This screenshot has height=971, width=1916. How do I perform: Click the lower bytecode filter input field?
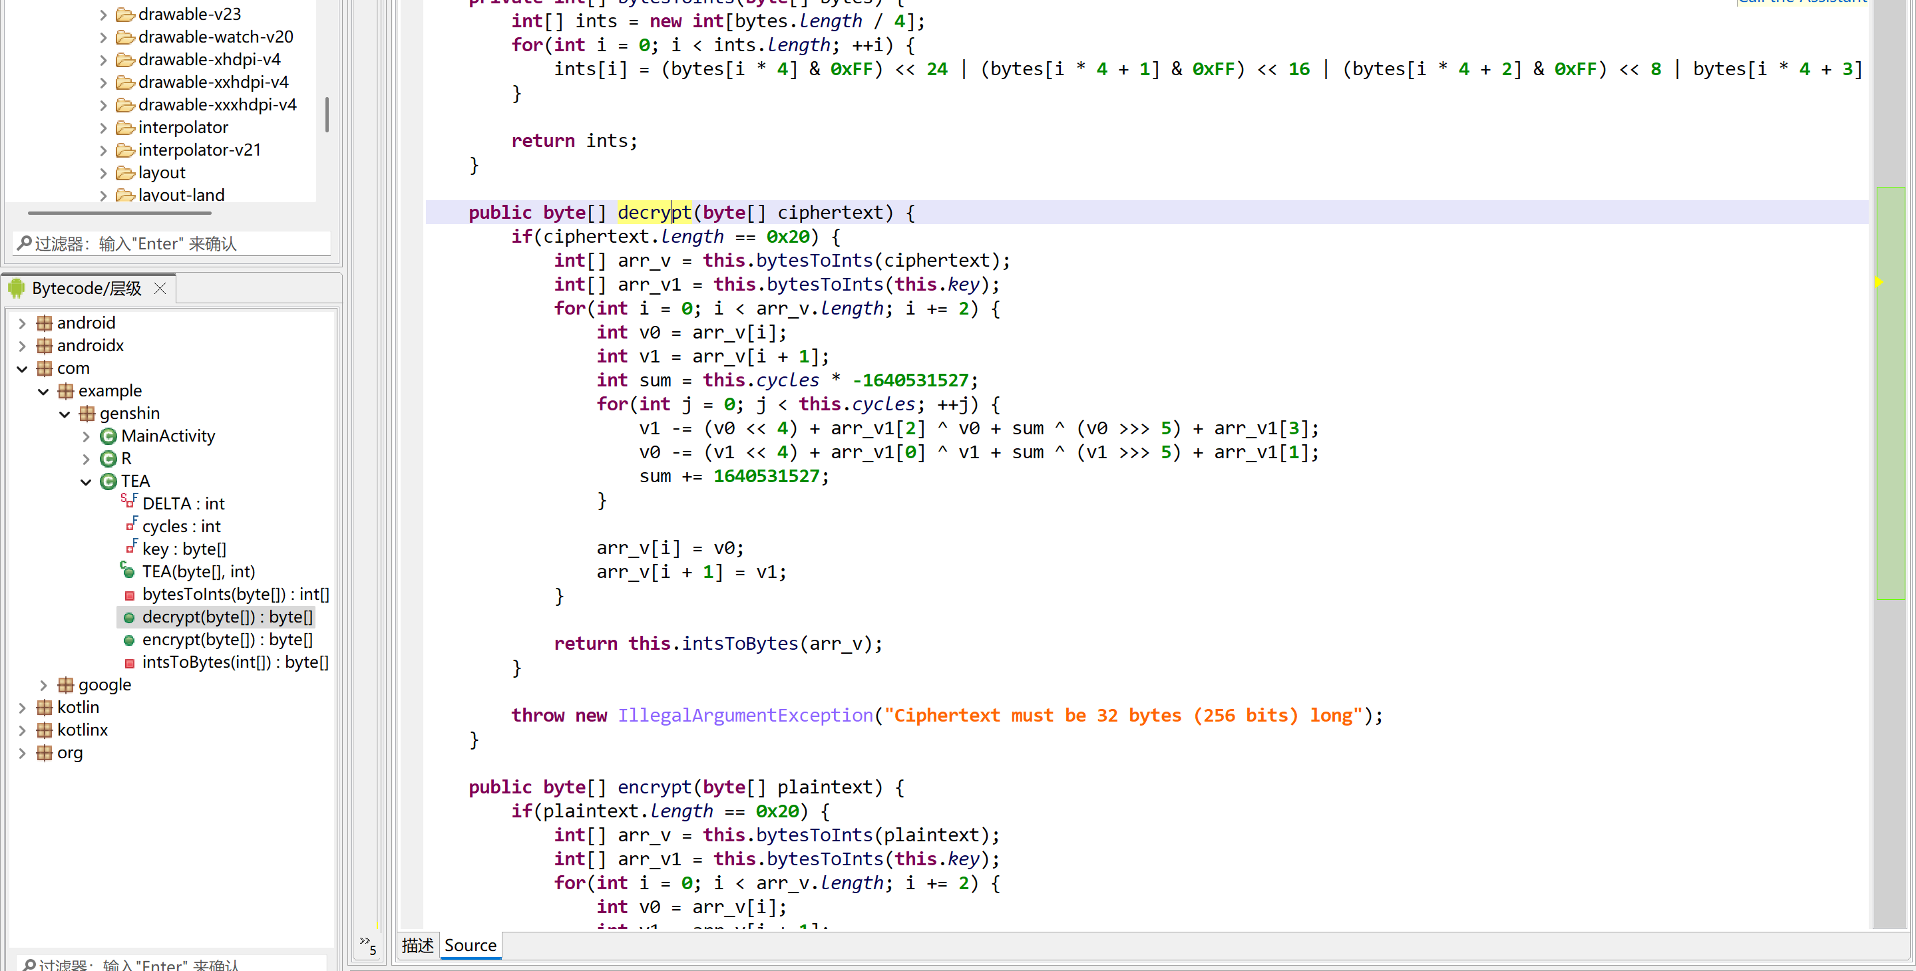(x=172, y=964)
